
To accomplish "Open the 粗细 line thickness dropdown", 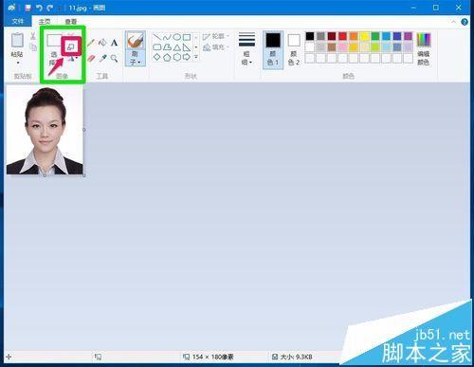I will (x=246, y=49).
